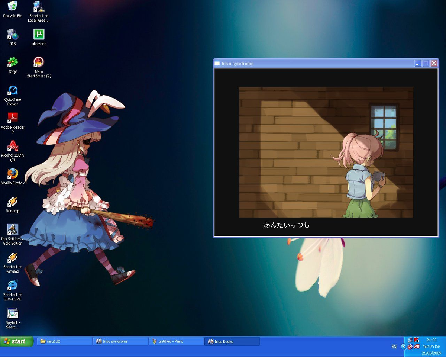Image resolution: width=446 pixels, height=357 pixels.
Task: Launch the utorrent desktop shortcut
Action: click(x=39, y=34)
